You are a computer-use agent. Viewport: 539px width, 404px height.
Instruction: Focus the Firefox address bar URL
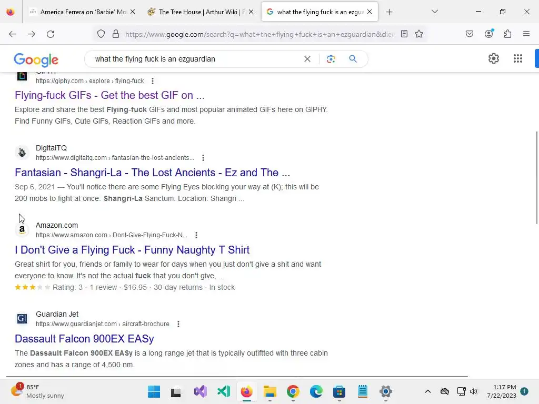pyautogui.click(x=259, y=34)
